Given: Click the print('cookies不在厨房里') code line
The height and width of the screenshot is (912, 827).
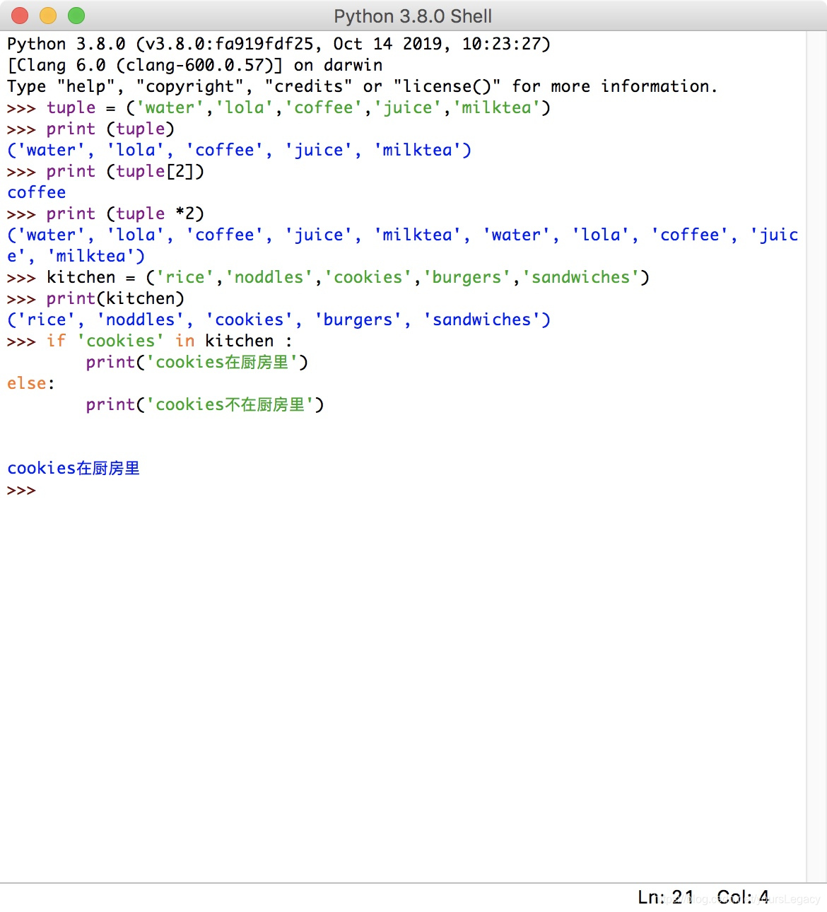Looking at the screenshot, I should tap(205, 404).
